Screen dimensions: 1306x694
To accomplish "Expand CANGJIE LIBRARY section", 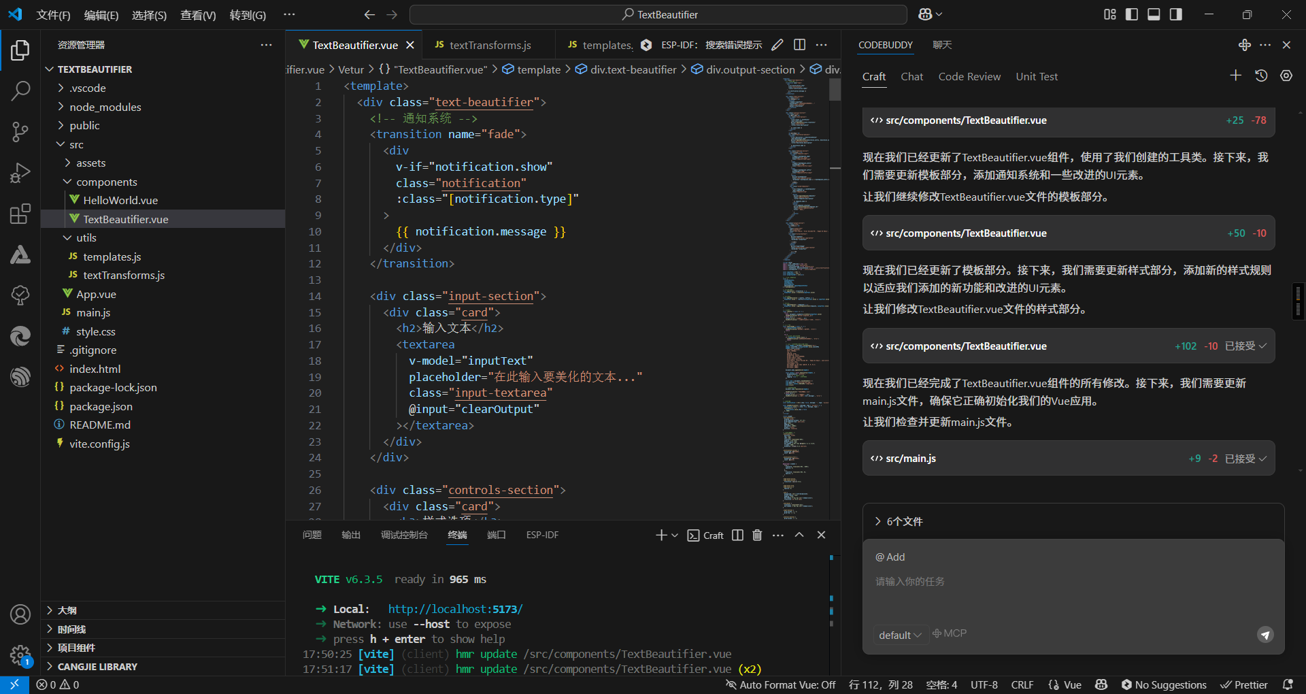I will click(163, 667).
